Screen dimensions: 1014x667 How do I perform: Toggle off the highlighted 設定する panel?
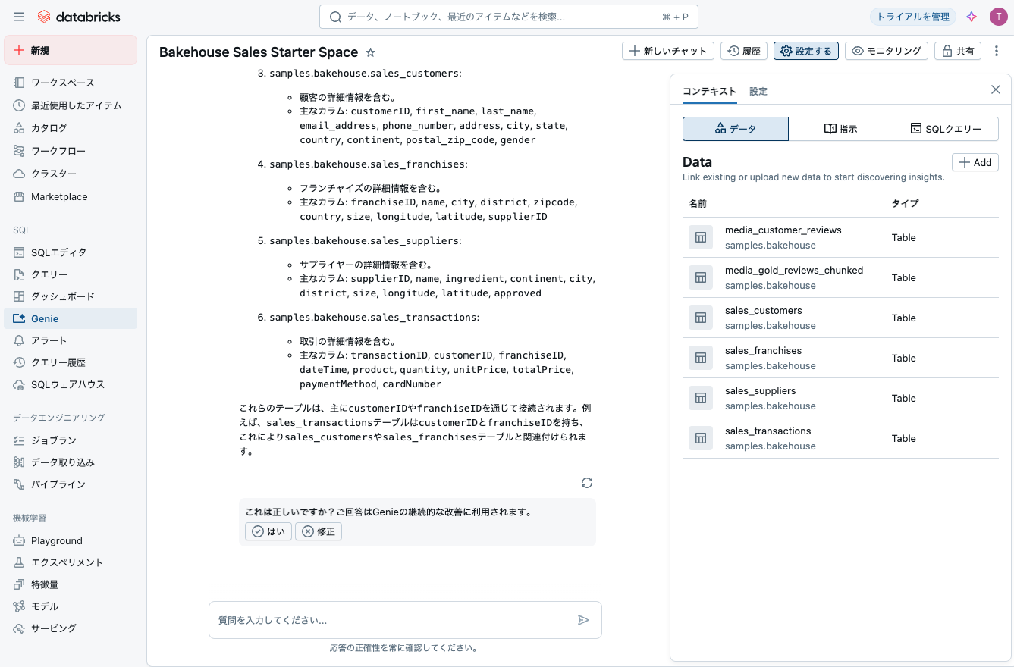[x=805, y=51]
